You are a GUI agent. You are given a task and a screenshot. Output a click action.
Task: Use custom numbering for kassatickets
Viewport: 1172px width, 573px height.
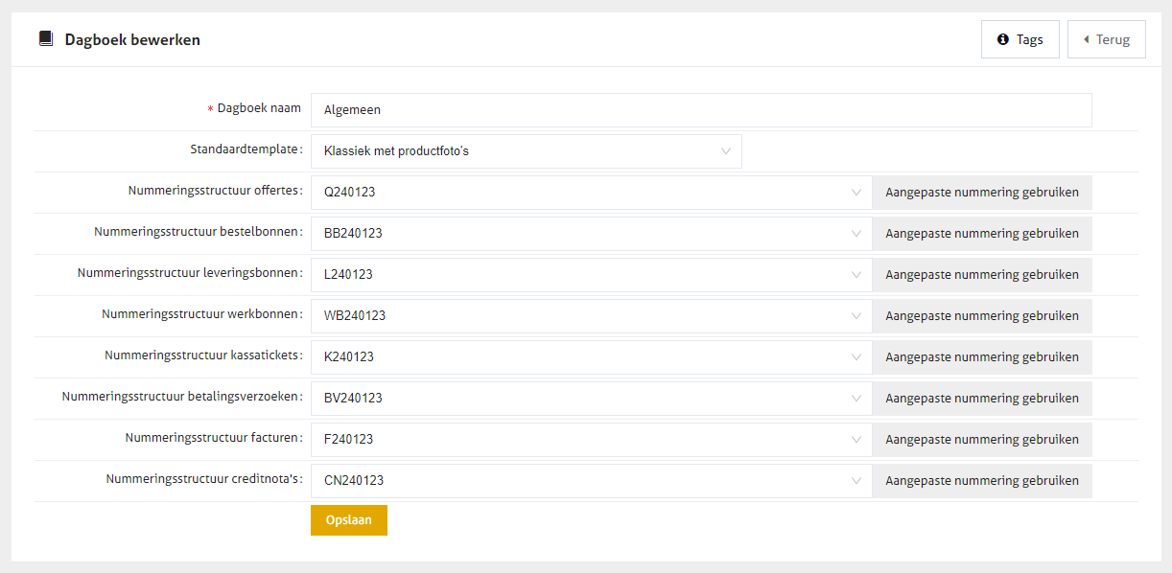(981, 357)
